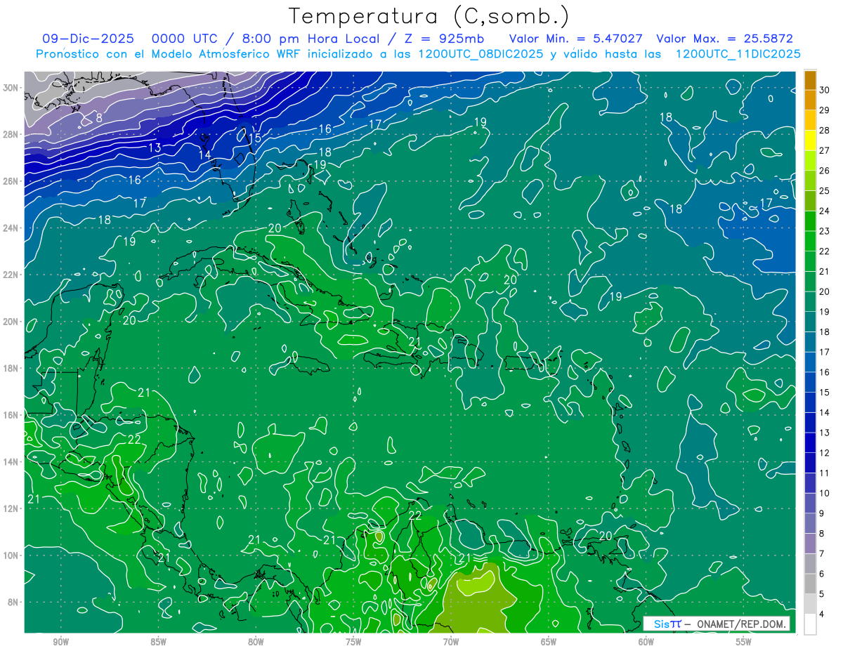The image size is (843, 651).
Task: Click the "30N" latitude label
Action: [12, 87]
